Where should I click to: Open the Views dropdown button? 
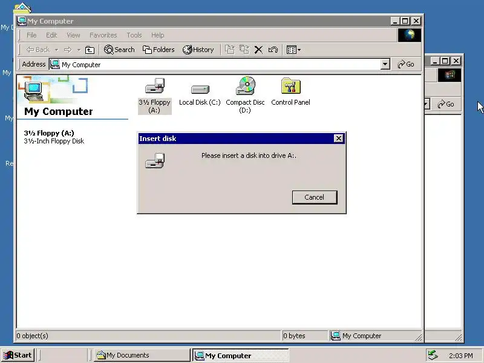tap(293, 50)
